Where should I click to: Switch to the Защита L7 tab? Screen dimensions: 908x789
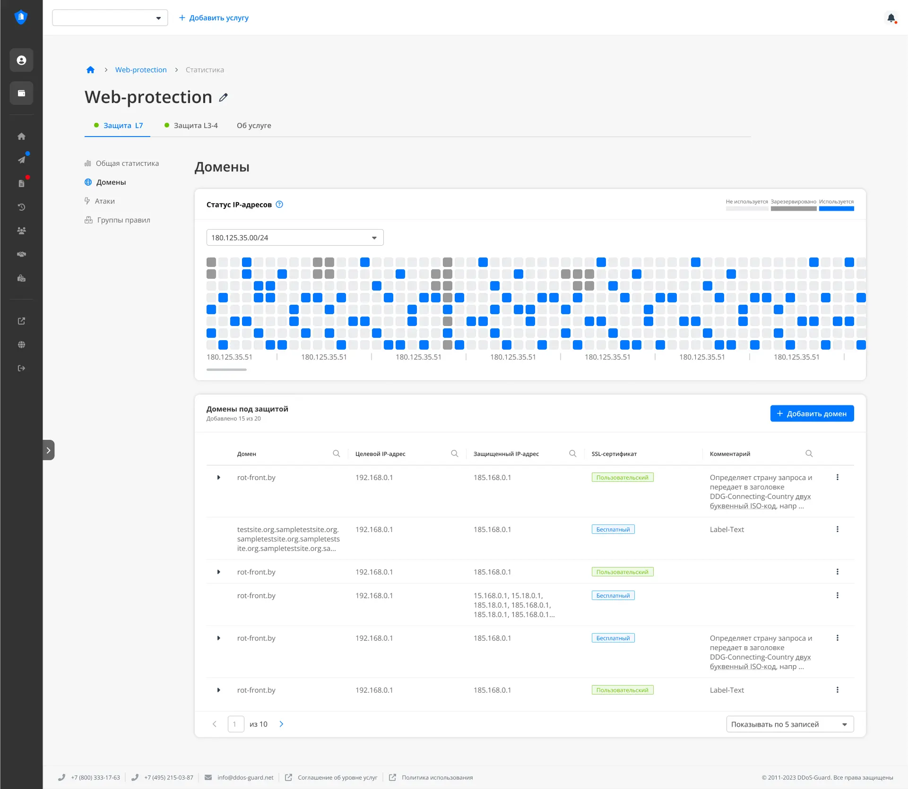[118, 126]
